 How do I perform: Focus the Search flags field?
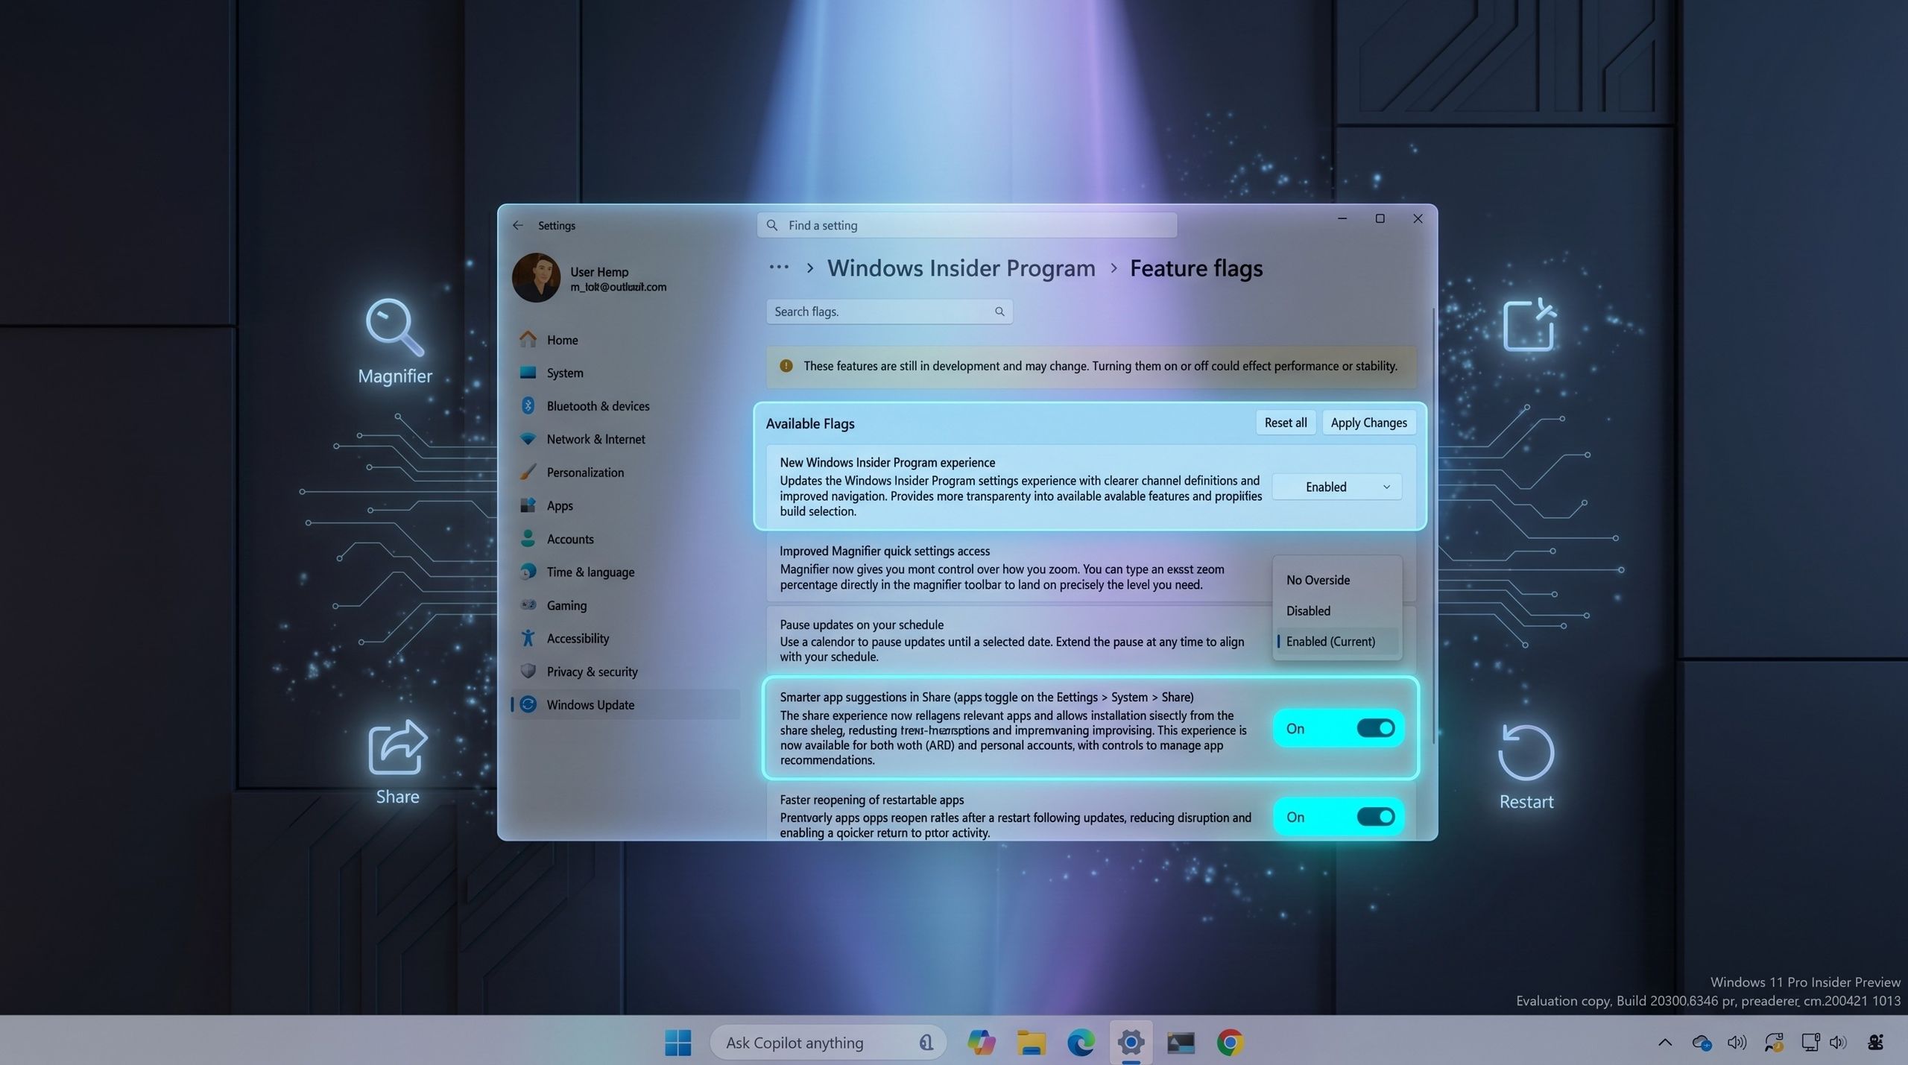[x=889, y=312]
